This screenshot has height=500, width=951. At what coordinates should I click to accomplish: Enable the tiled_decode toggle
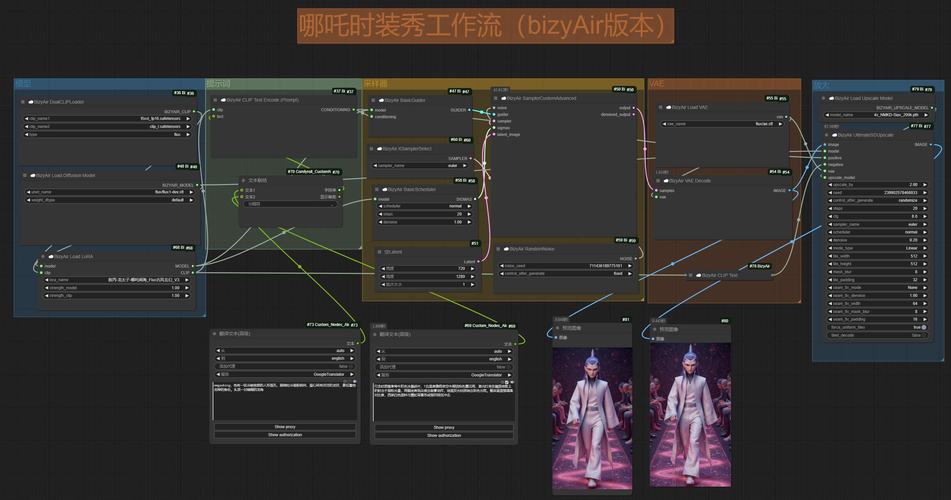click(923, 335)
